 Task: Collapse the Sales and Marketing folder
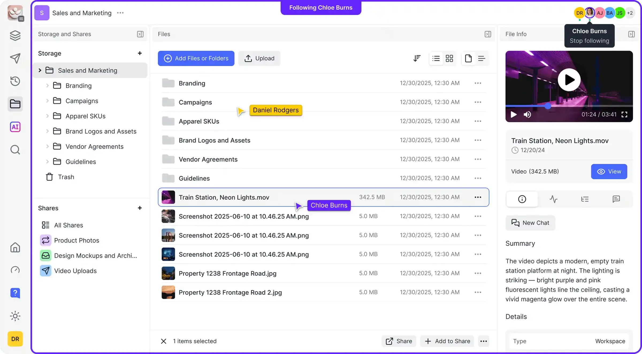40,70
